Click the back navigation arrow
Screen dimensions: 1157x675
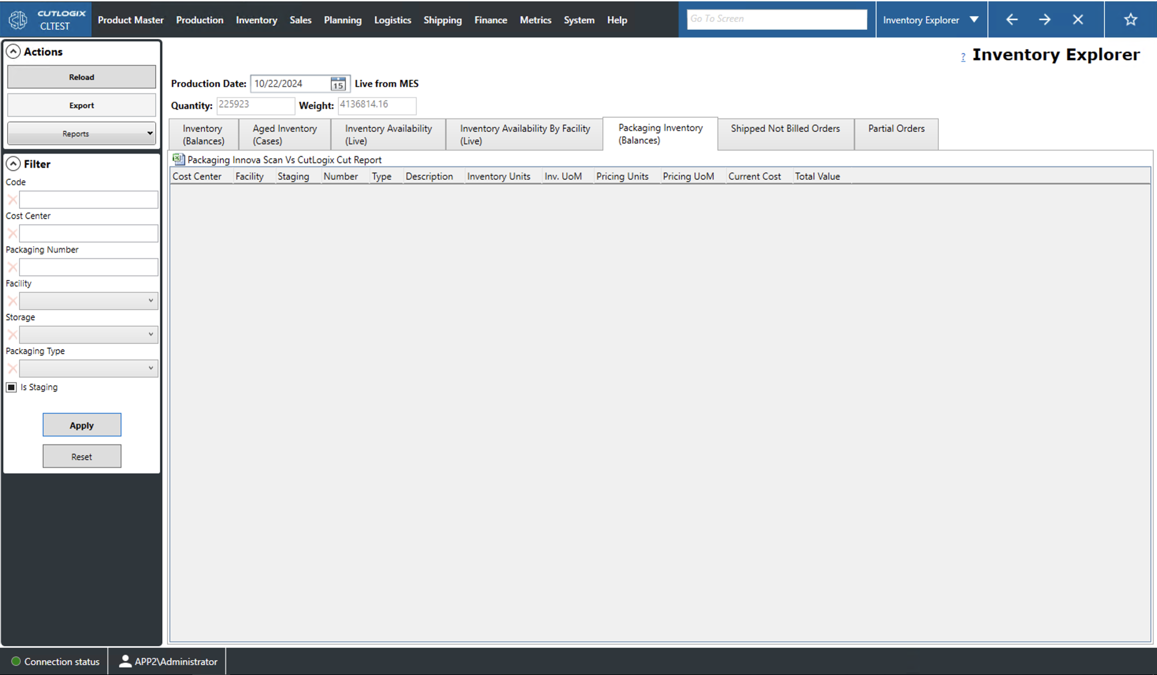[1012, 19]
